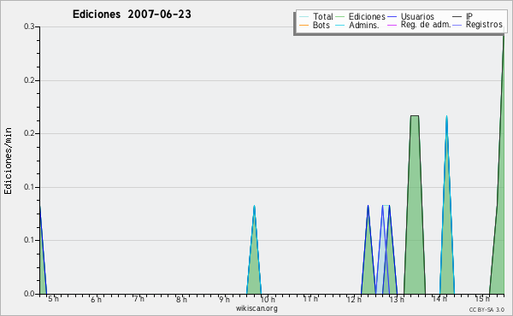Click the 'Ediciones/min' y-axis label
This screenshot has height=316, width=513.
[x=8, y=161]
